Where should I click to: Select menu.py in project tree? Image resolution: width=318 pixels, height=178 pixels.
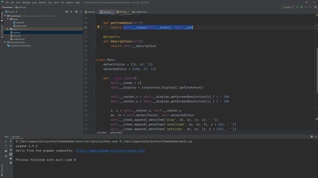(x=16, y=36)
